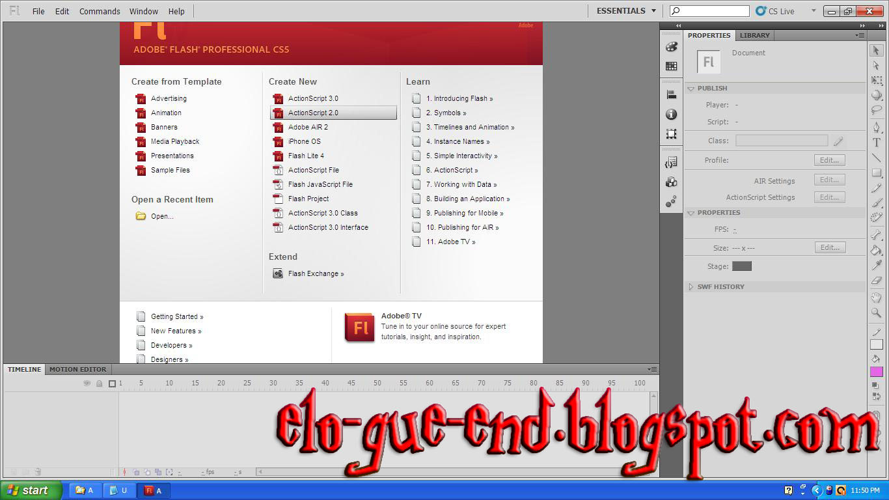Image resolution: width=889 pixels, height=500 pixels.
Task: Toggle Onion Skin Outlines button
Action: 148,472
